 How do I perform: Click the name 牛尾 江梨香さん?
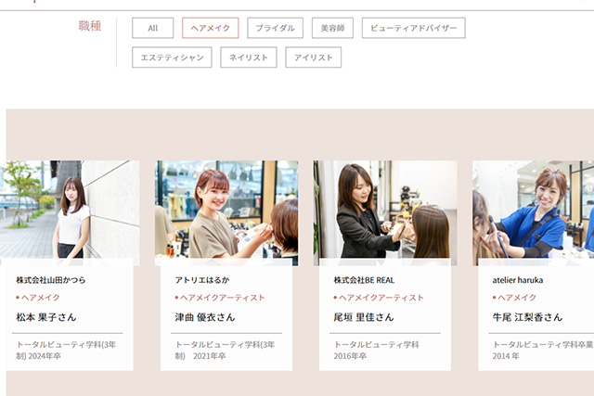point(527,317)
